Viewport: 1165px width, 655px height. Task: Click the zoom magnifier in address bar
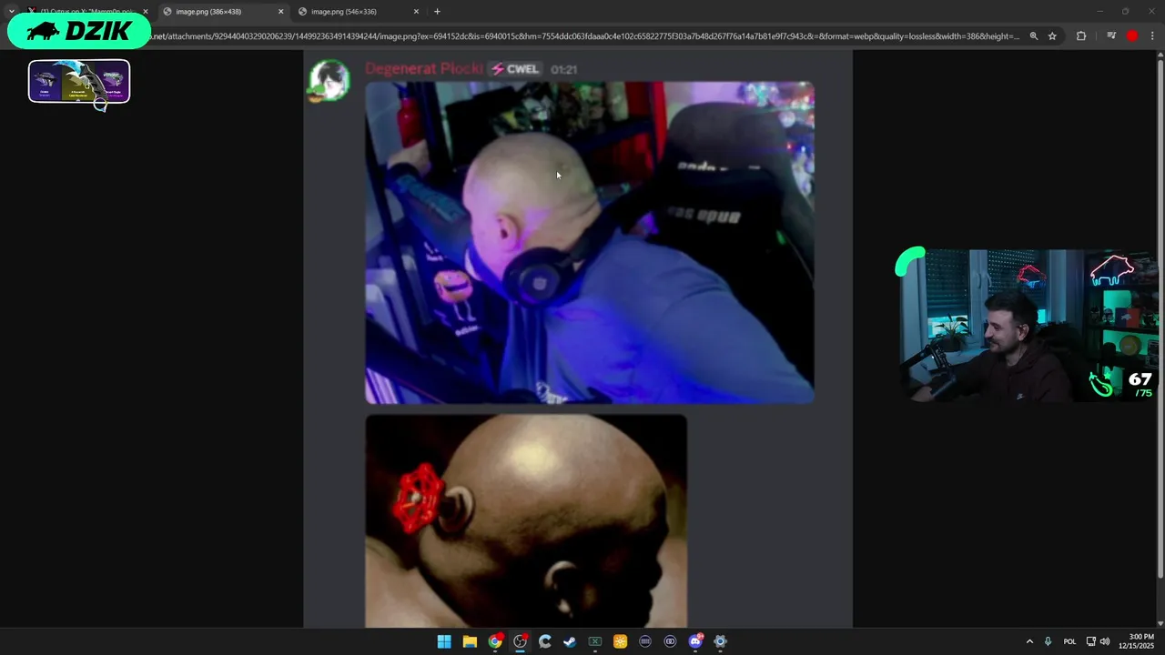[1034, 36]
